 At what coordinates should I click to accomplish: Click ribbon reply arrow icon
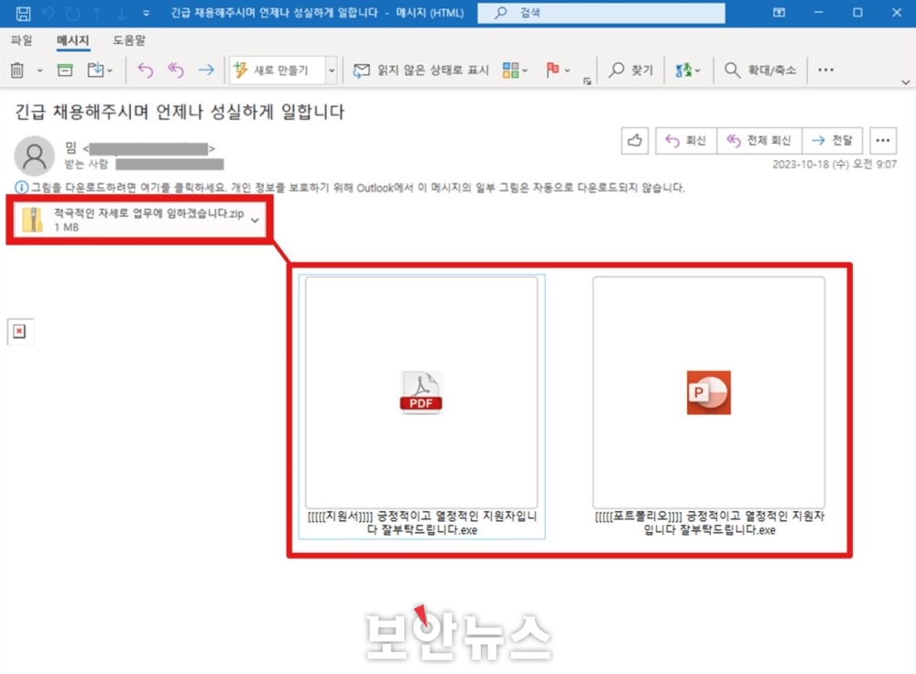point(146,71)
